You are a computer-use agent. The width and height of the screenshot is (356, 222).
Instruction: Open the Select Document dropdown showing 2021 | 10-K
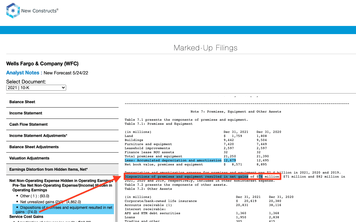click(36, 88)
